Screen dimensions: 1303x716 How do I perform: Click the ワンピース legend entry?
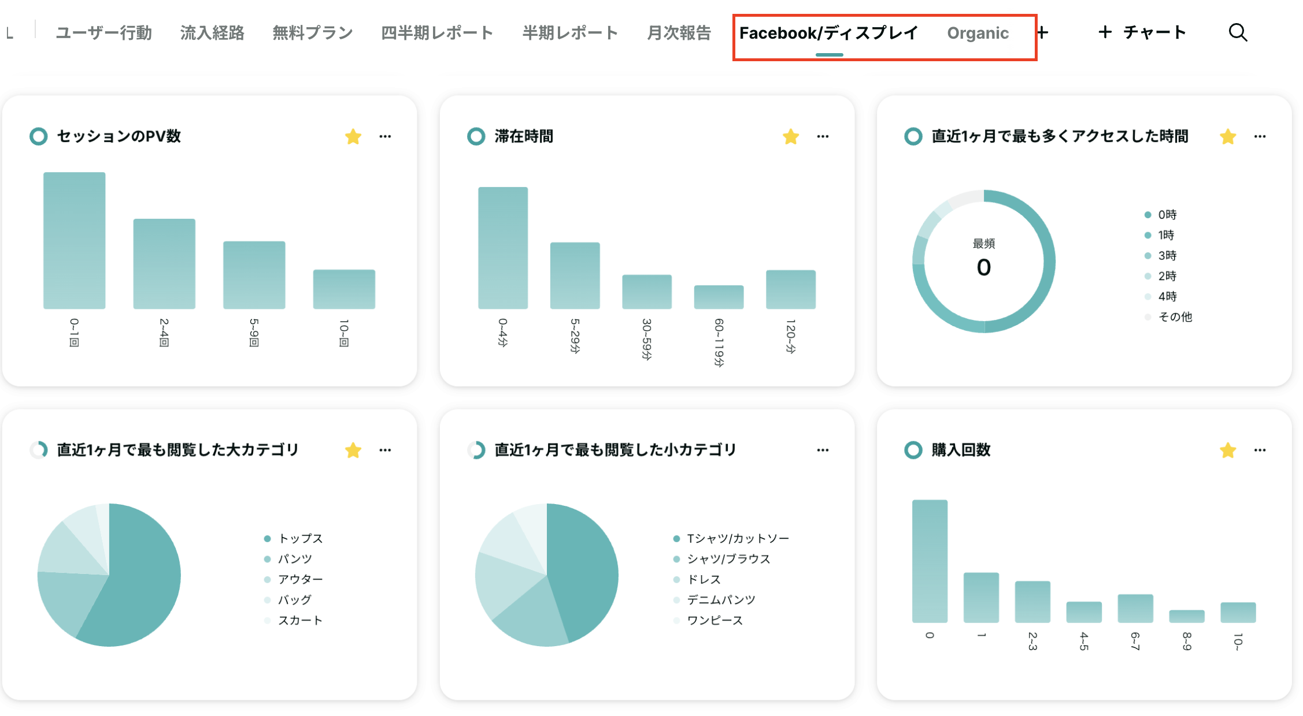(x=708, y=620)
